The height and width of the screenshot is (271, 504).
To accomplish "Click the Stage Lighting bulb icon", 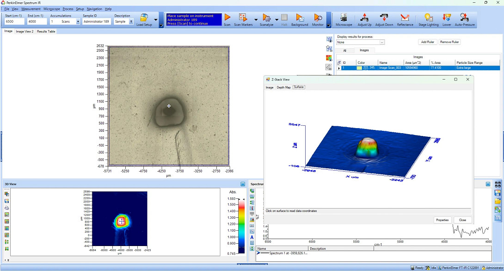I will (x=428, y=18).
